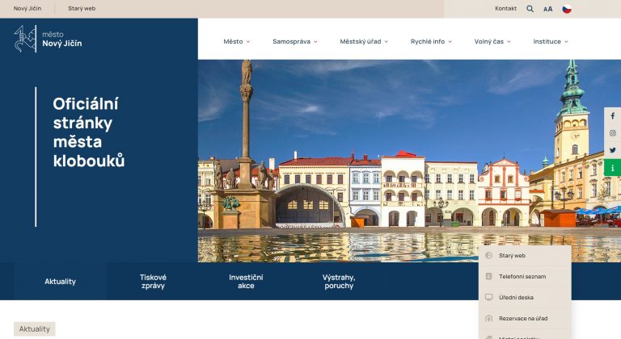
Task: Open the Instagram social icon
Action: click(x=613, y=133)
